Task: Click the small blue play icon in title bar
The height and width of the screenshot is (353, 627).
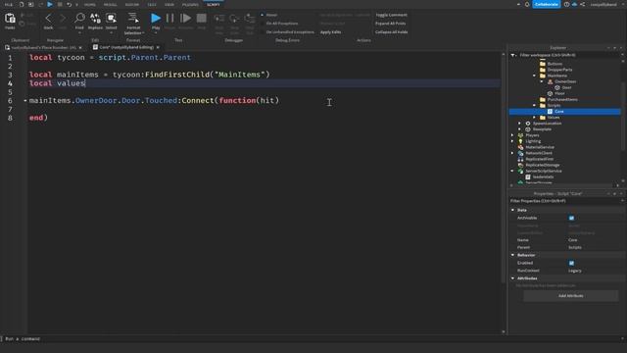Action: [x=50, y=4]
